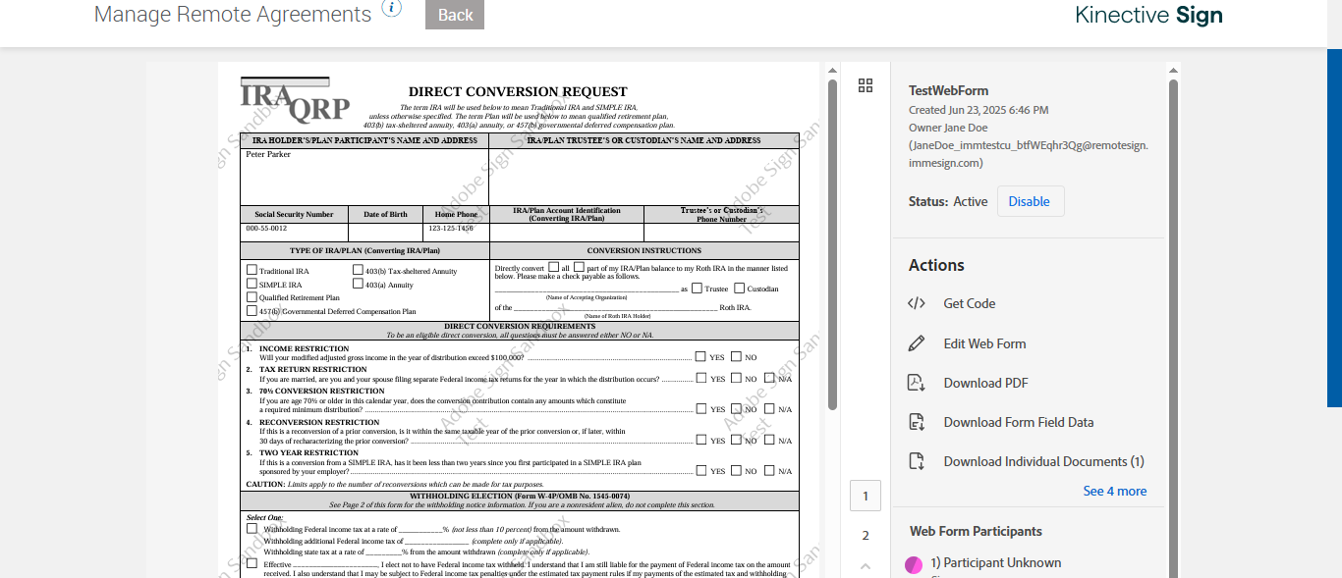1342x578 pixels.
Task: Check the Custodian checkbox
Action: (739, 288)
